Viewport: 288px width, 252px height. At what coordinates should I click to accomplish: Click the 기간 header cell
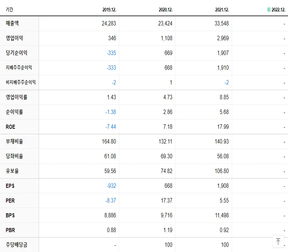pos(9,10)
